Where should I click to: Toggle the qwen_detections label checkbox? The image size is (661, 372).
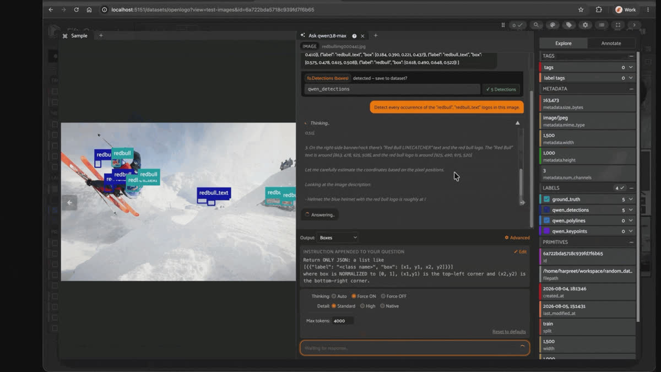click(x=546, y=210)
